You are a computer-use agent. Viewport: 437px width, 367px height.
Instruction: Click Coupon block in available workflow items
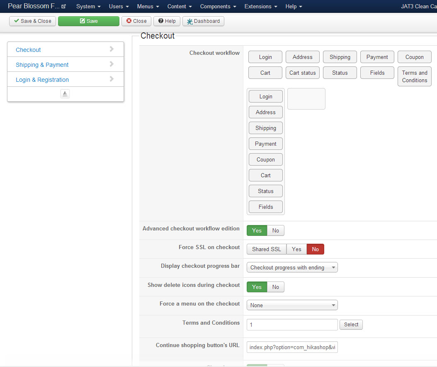point(415,57)
